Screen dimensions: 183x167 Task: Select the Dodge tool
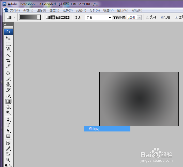point(8,112)
